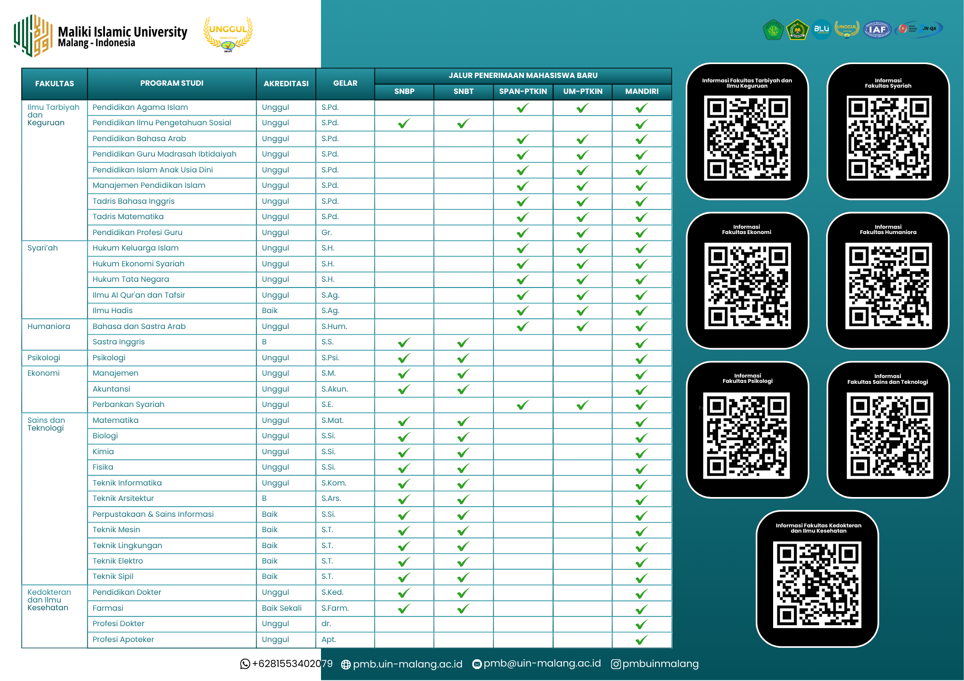Click the Maliki Islamic University logo
The height and width of the screenshot is (681, 964).
(x=33, y=36)
